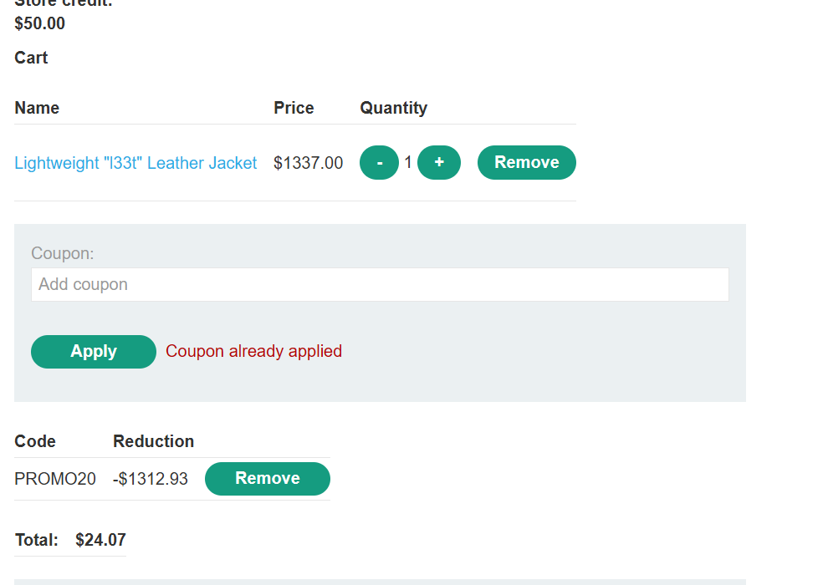Click the Name column header
This screenshot has height=585, width=823.
(37, 108)
